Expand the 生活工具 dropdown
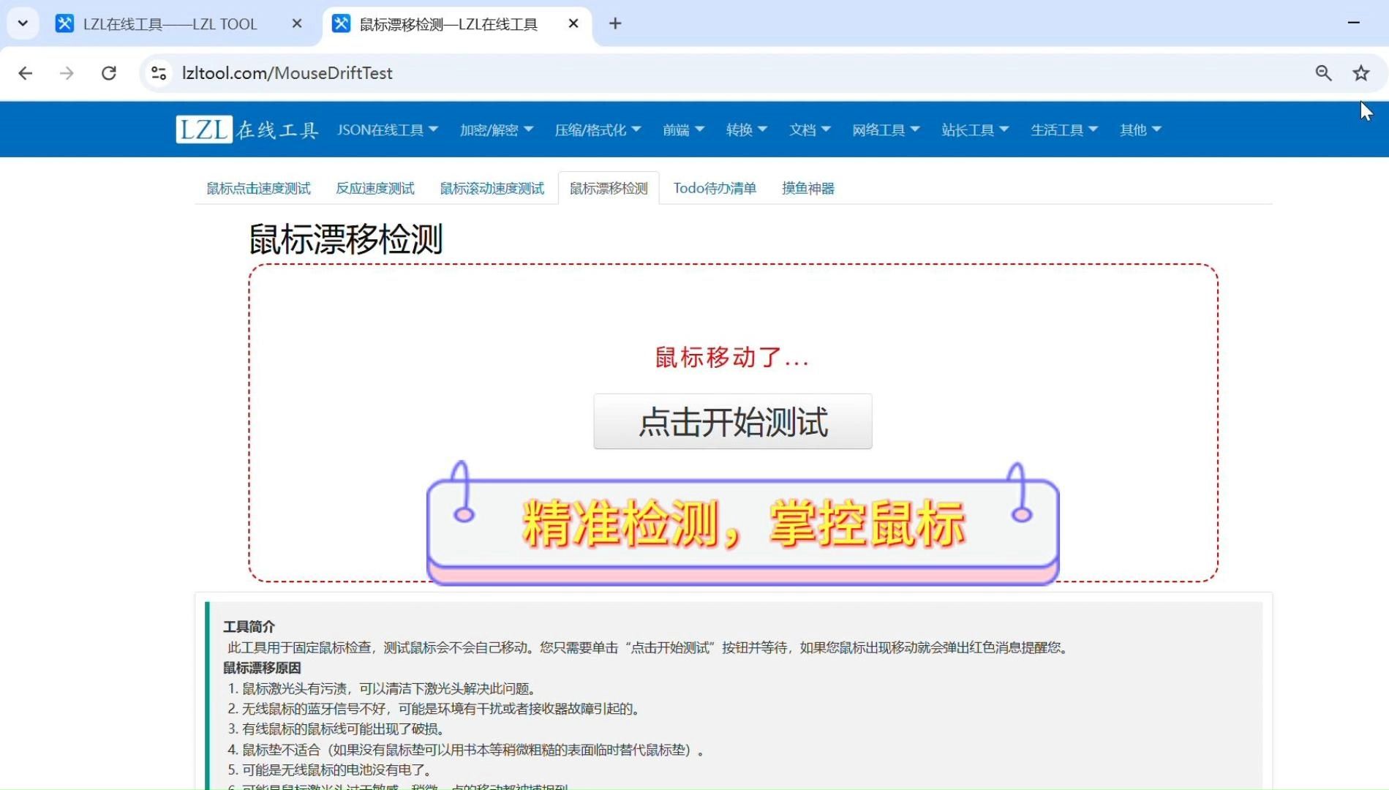The width and height of the screenshot is (1389, 790). (x=1064, y=129)
